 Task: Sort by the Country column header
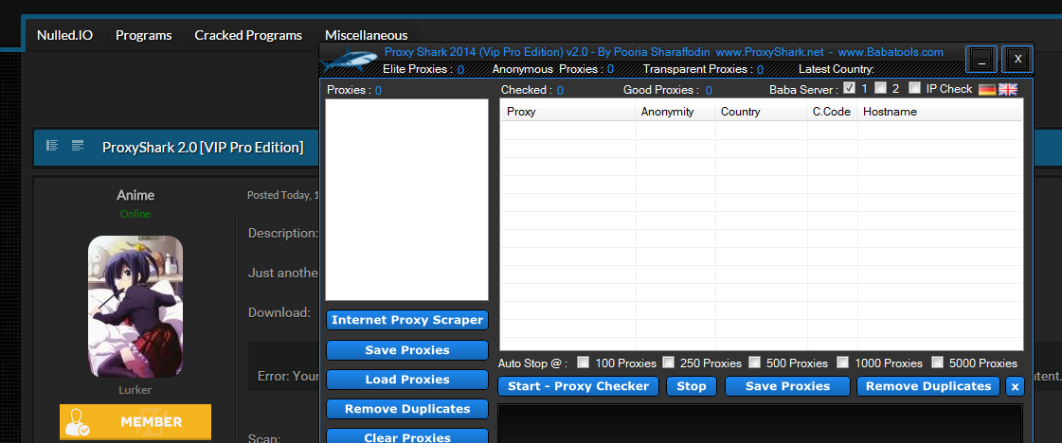(x=762, y=112)
